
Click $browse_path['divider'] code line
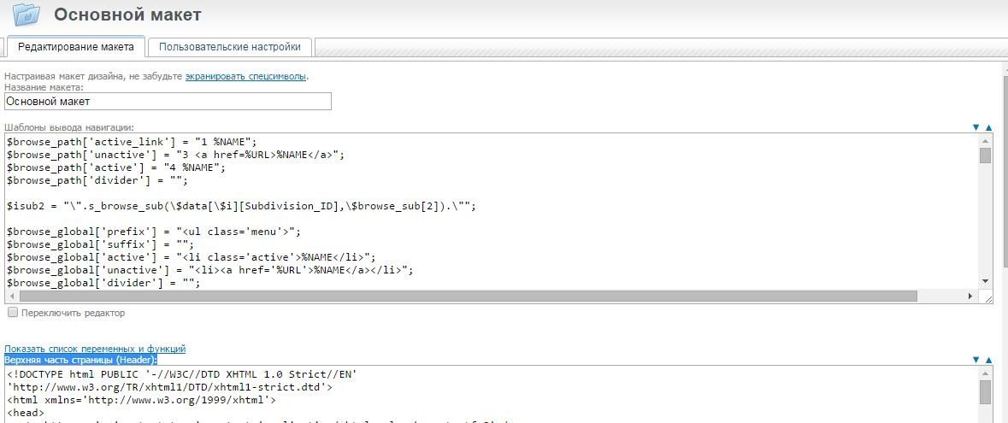click(97, 180)
